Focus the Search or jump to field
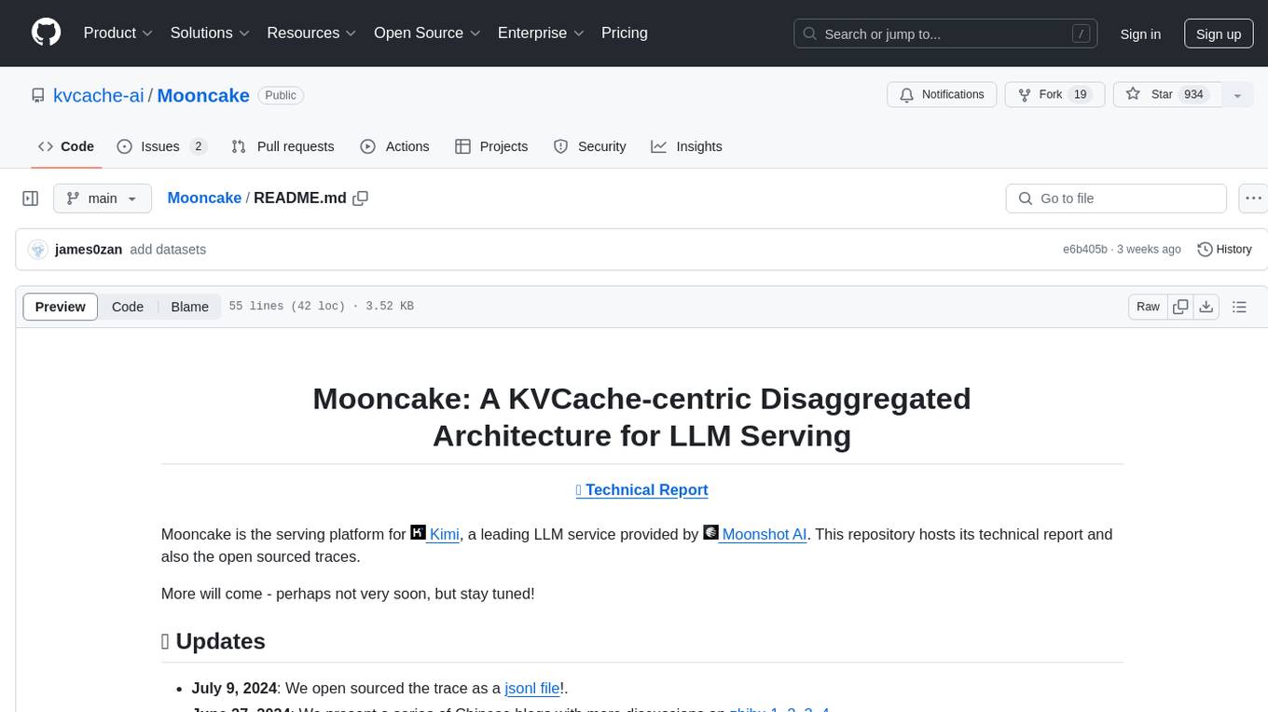The width and height of the screenshot is (1268, 712). click(944, 34)
